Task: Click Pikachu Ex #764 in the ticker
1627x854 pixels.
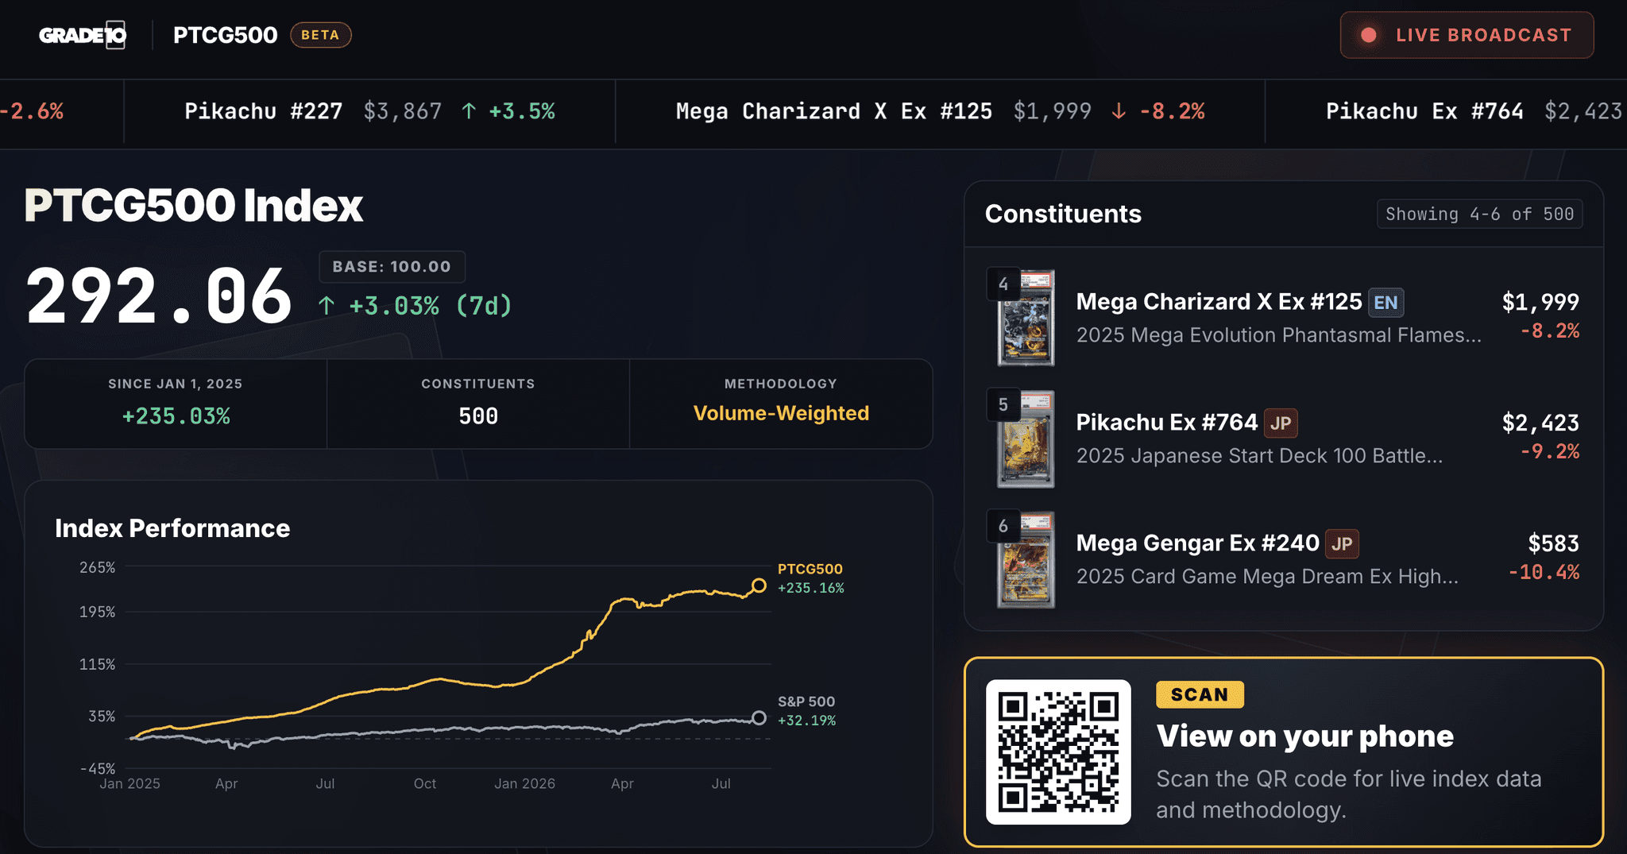Action: pyautogui.click(x=1424, y=111)
